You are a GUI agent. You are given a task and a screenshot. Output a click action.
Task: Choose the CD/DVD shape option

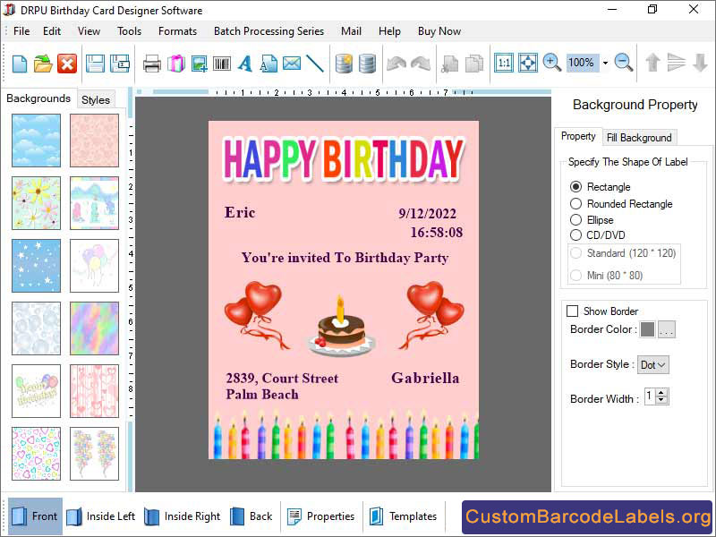pyautogui.click(x=575, y=235)
